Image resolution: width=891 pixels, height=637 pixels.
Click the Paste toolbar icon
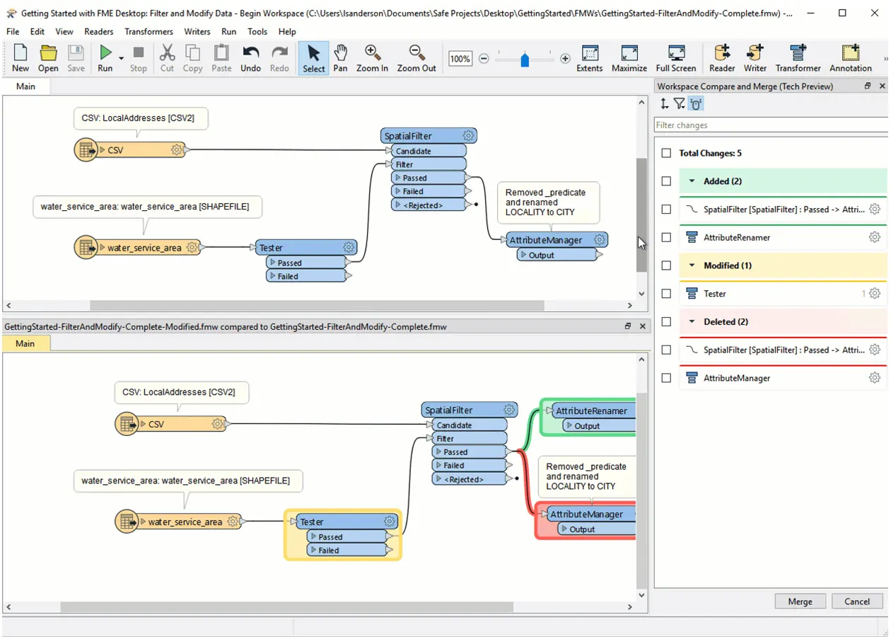point(221,53)
